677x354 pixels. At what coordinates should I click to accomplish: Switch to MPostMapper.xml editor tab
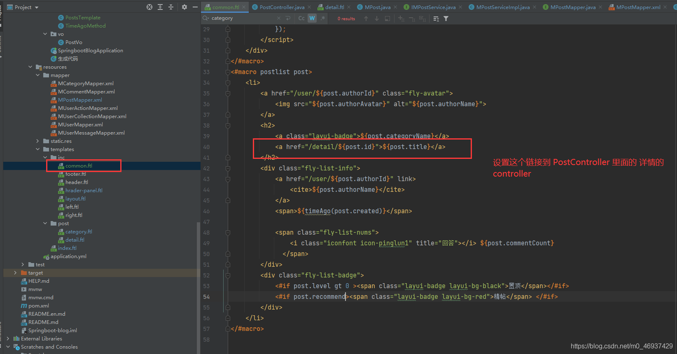coord(638,7)
